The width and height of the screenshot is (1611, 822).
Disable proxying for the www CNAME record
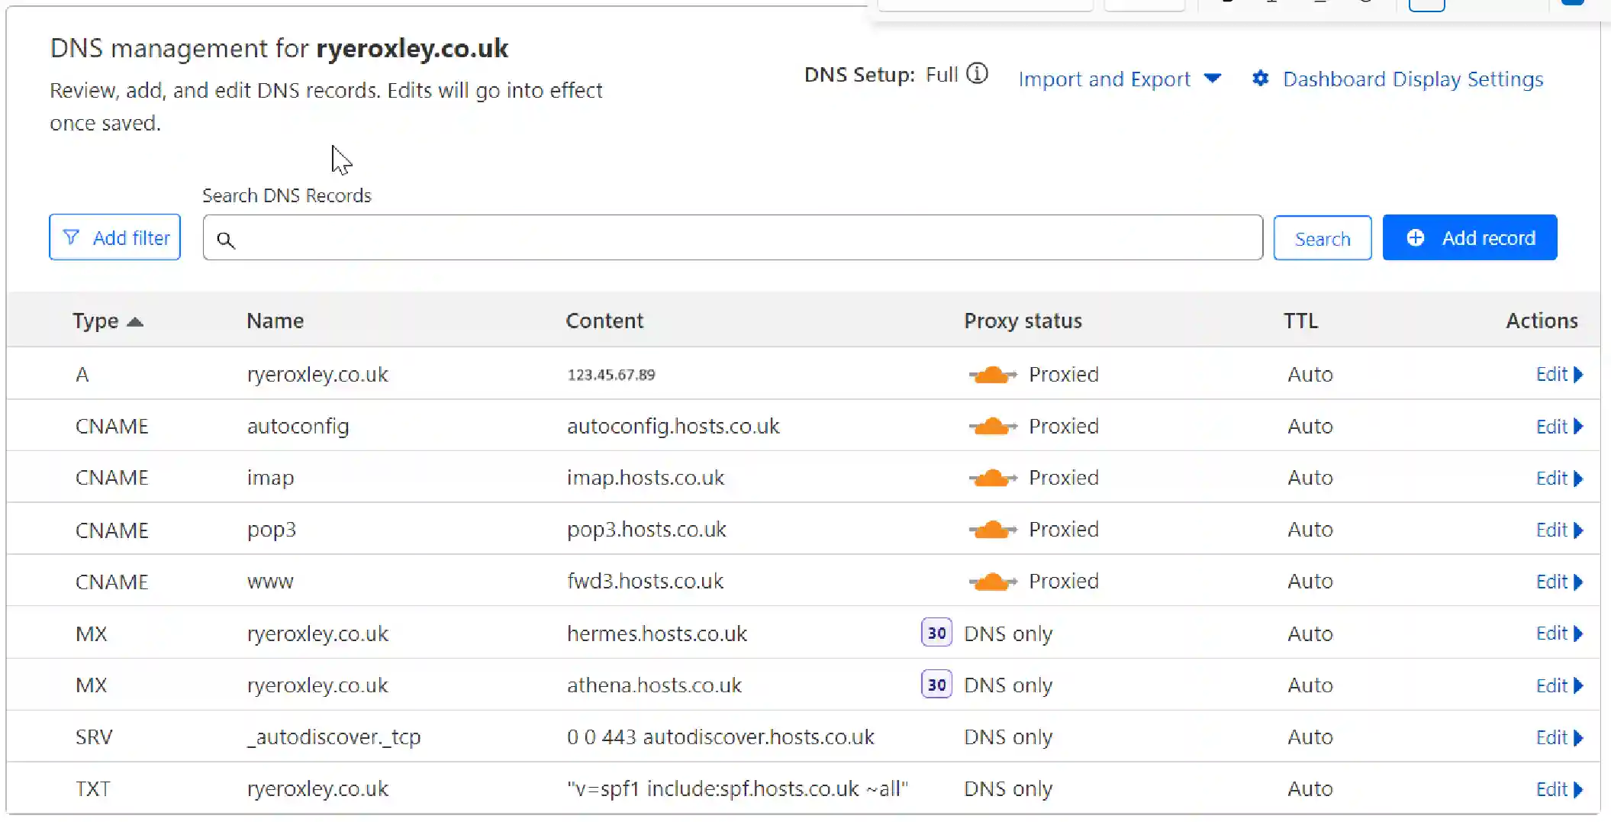click(992, 581)
